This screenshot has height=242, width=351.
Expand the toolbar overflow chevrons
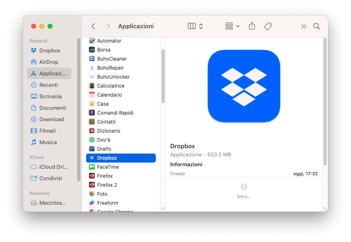(x=303, y=26)
